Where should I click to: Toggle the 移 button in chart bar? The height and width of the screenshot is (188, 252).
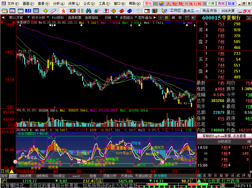180,17
